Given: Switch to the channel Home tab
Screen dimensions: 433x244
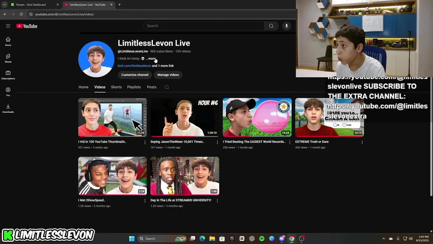Looking at the screenshot, I should click(84, 87).
